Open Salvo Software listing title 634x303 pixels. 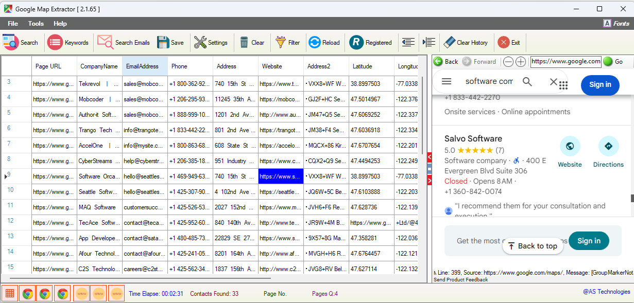(x=473, y=138)
